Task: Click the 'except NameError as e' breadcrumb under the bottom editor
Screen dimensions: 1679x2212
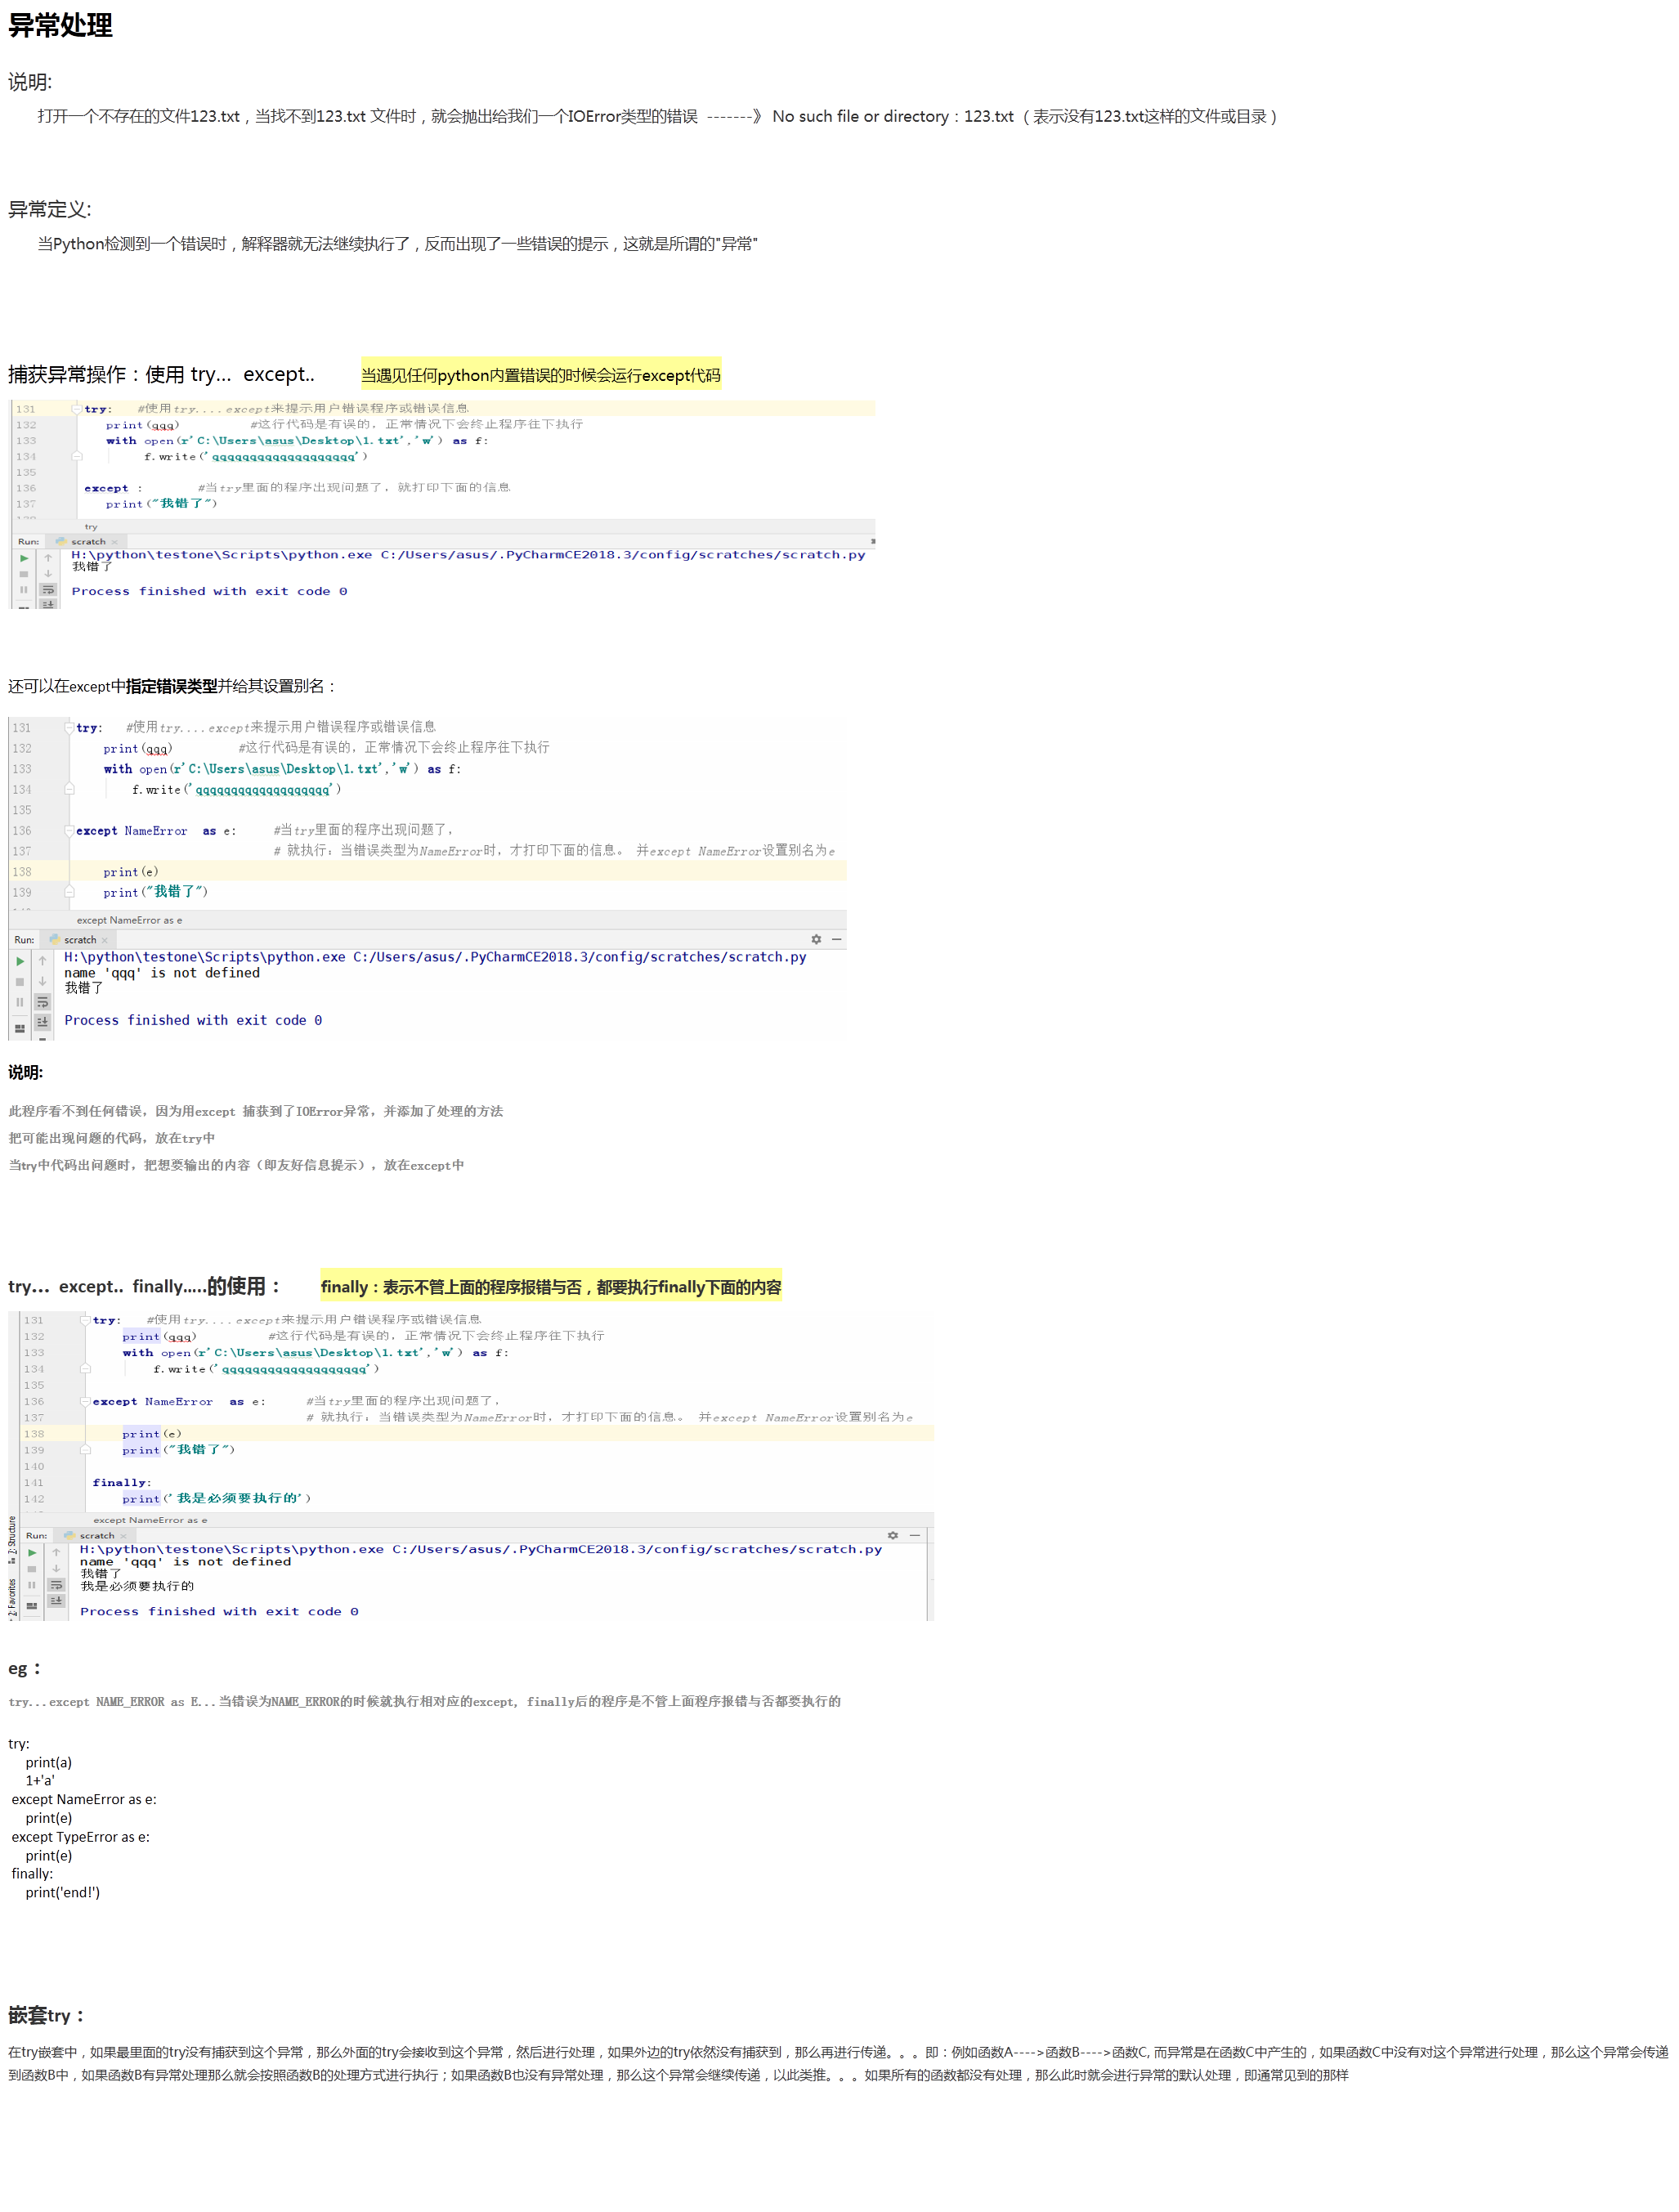Action: point(150,1520)
